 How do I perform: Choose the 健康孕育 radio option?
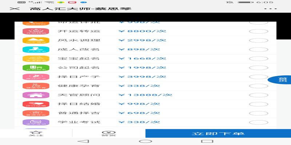point(258,86)
